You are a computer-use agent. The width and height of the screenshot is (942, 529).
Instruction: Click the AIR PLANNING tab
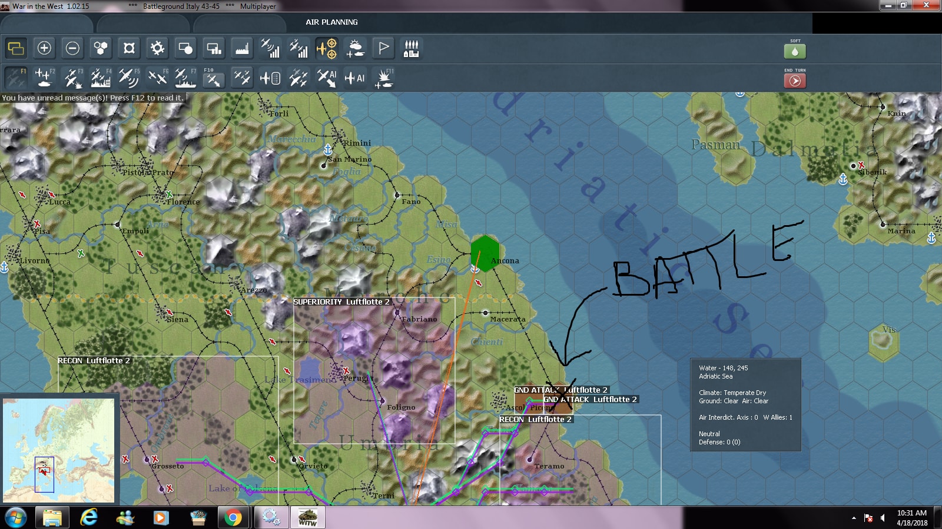coord(331,22)
